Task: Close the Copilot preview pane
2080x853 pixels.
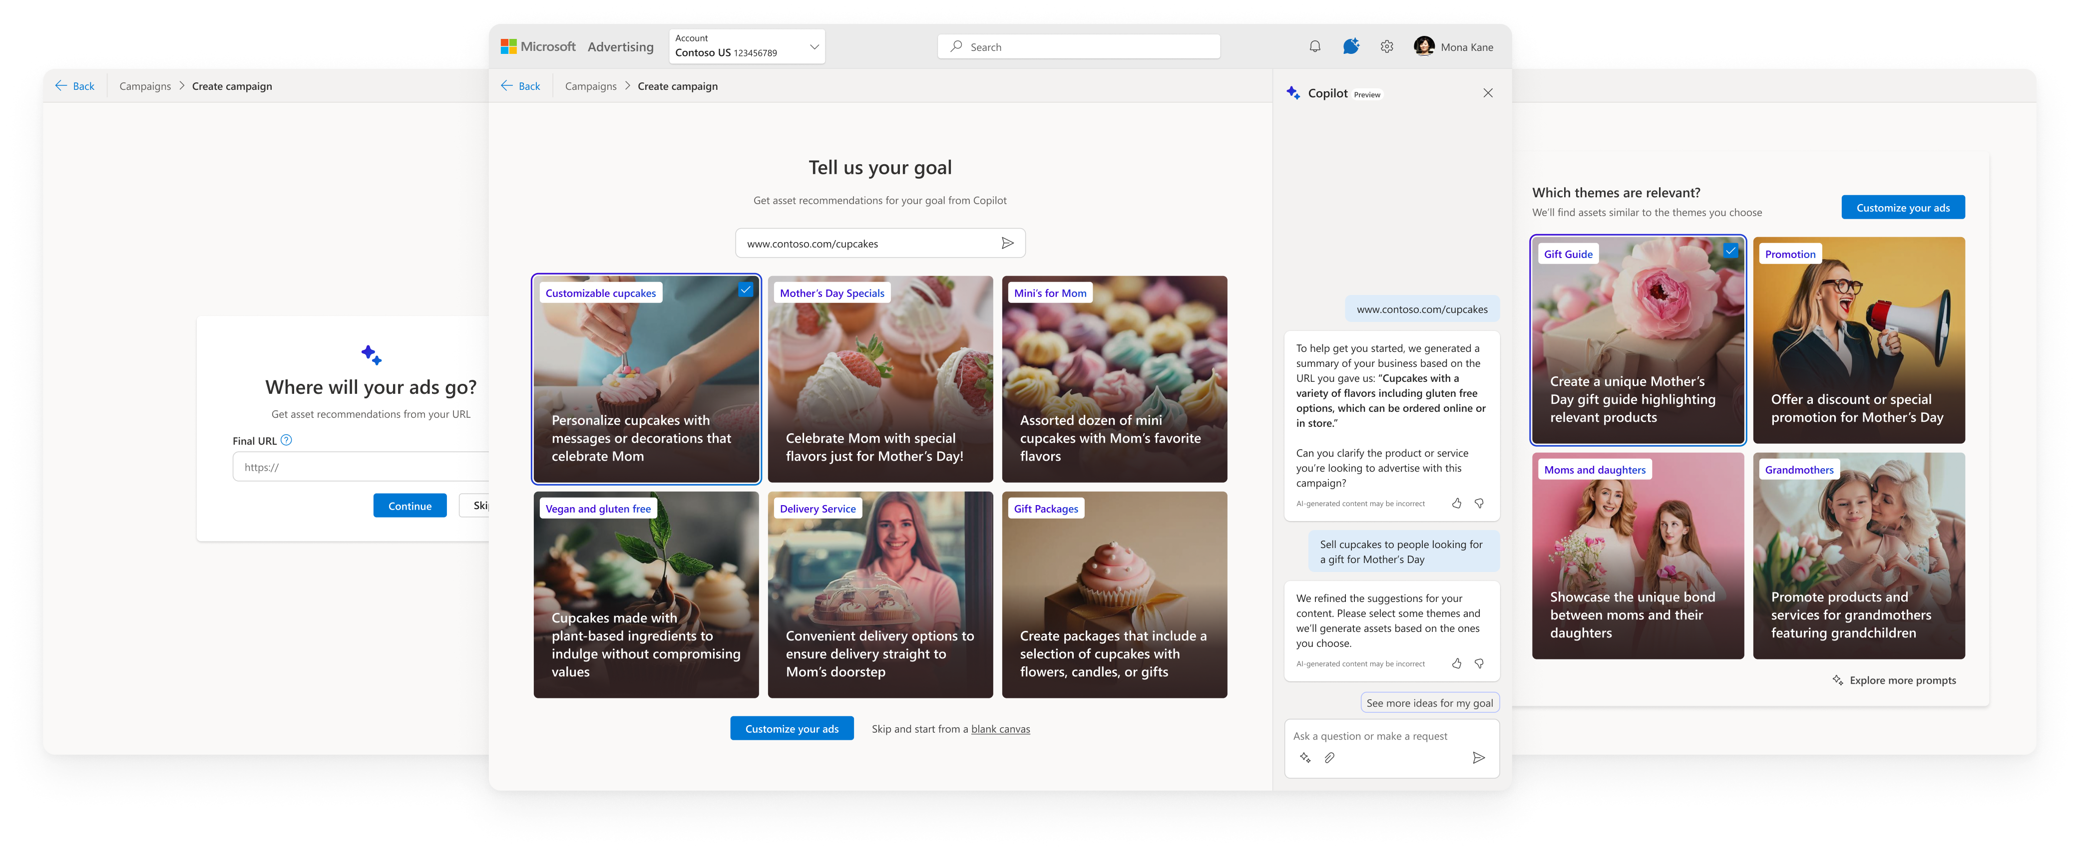Action: 1487,93
